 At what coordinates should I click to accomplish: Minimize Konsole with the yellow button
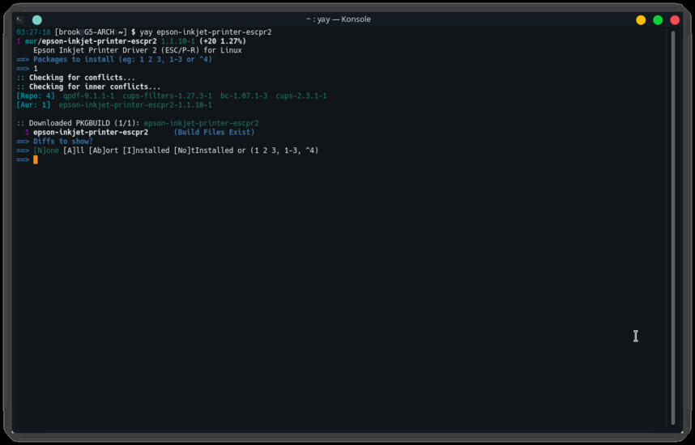click(x=641, y=20)
